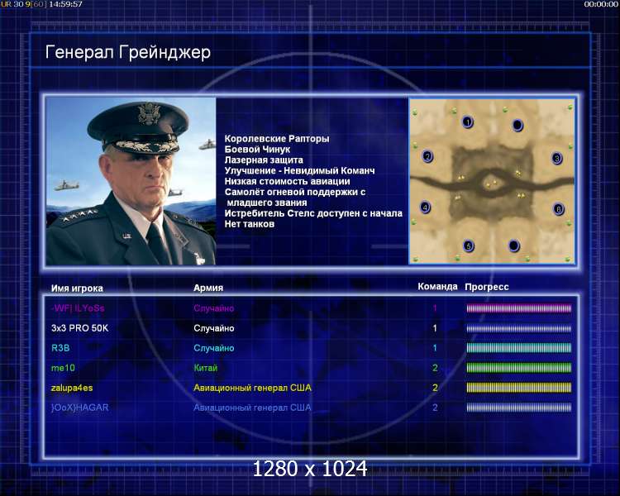Click 'Авиационный генерал США' in the zalupa4es row
This screenshot has width=620, height=496.
252,388
